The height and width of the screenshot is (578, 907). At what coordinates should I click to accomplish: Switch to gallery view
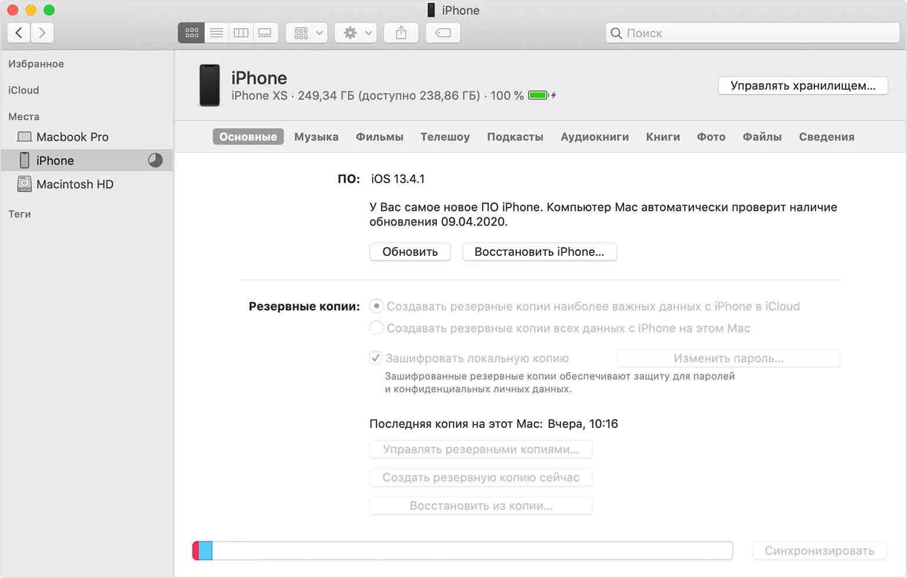pyautogui.click(x=265, y=33)
